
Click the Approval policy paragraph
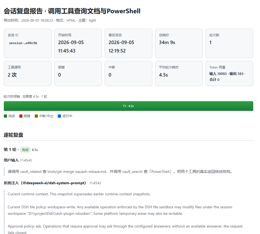125,229
